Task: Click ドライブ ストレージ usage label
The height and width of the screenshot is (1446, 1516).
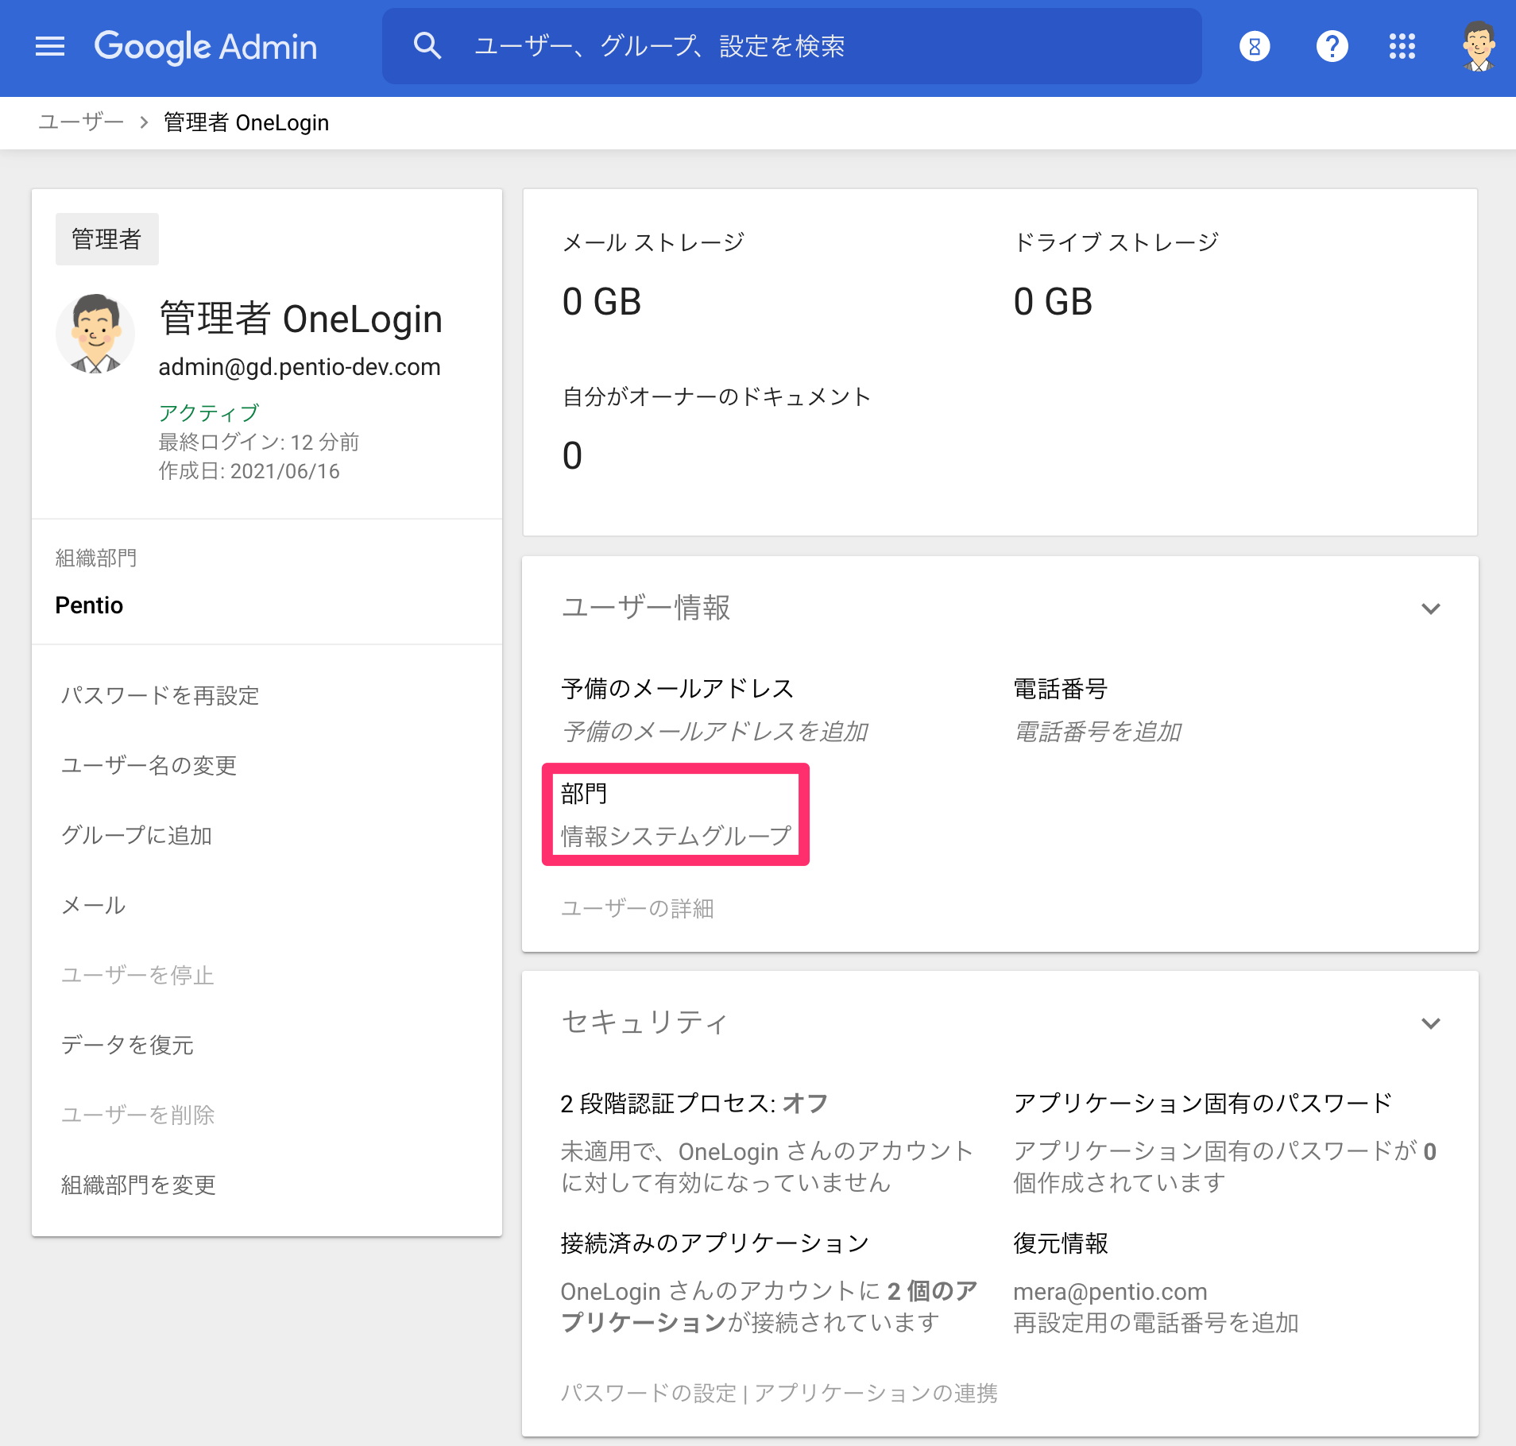Action: (1116, 242)
